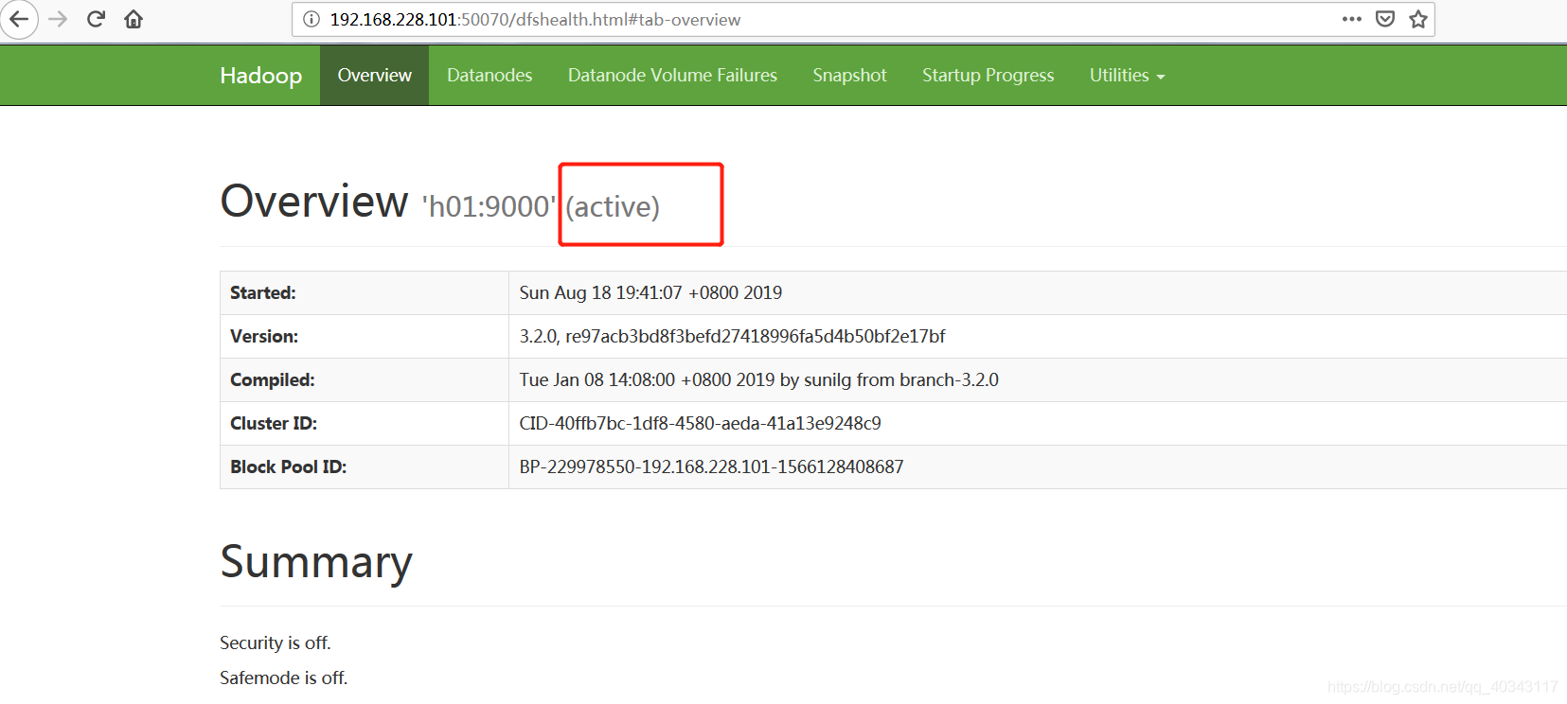Open the Startup Progress tab
The image size is (1567, 704).
tap(988, 75)
